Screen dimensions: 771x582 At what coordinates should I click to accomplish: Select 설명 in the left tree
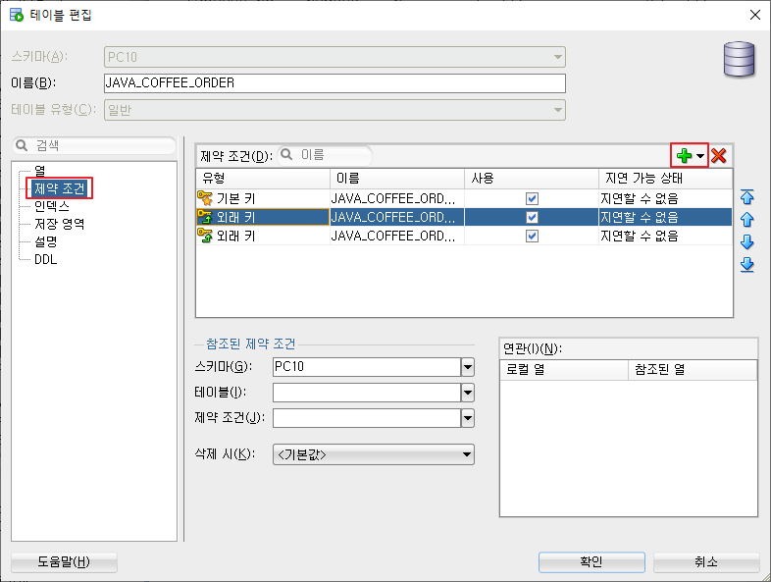pyautogui.click(x=46, y=241)
